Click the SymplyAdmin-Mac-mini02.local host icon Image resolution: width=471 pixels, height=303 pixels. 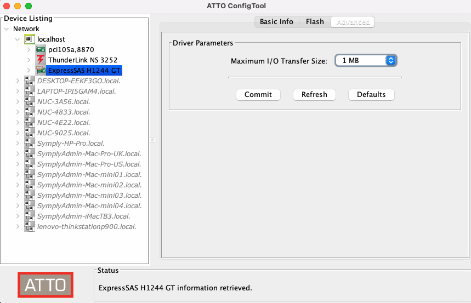[x=30, y=185]
